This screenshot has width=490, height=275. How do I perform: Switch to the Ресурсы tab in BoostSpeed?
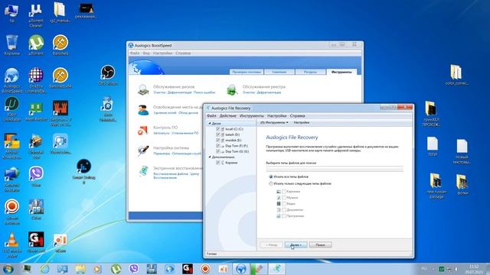[x=310, y=72]
